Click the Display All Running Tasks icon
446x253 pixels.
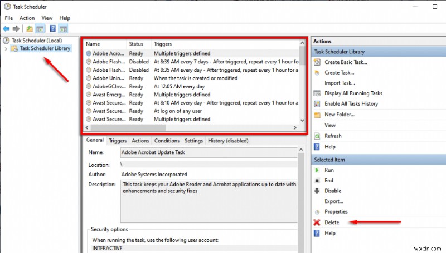click(x=317, y=93)
